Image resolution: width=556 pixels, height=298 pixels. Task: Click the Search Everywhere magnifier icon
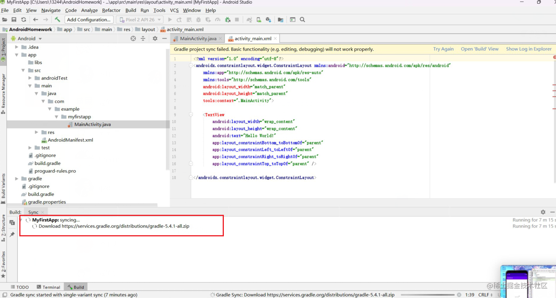[x=302, y=19]
